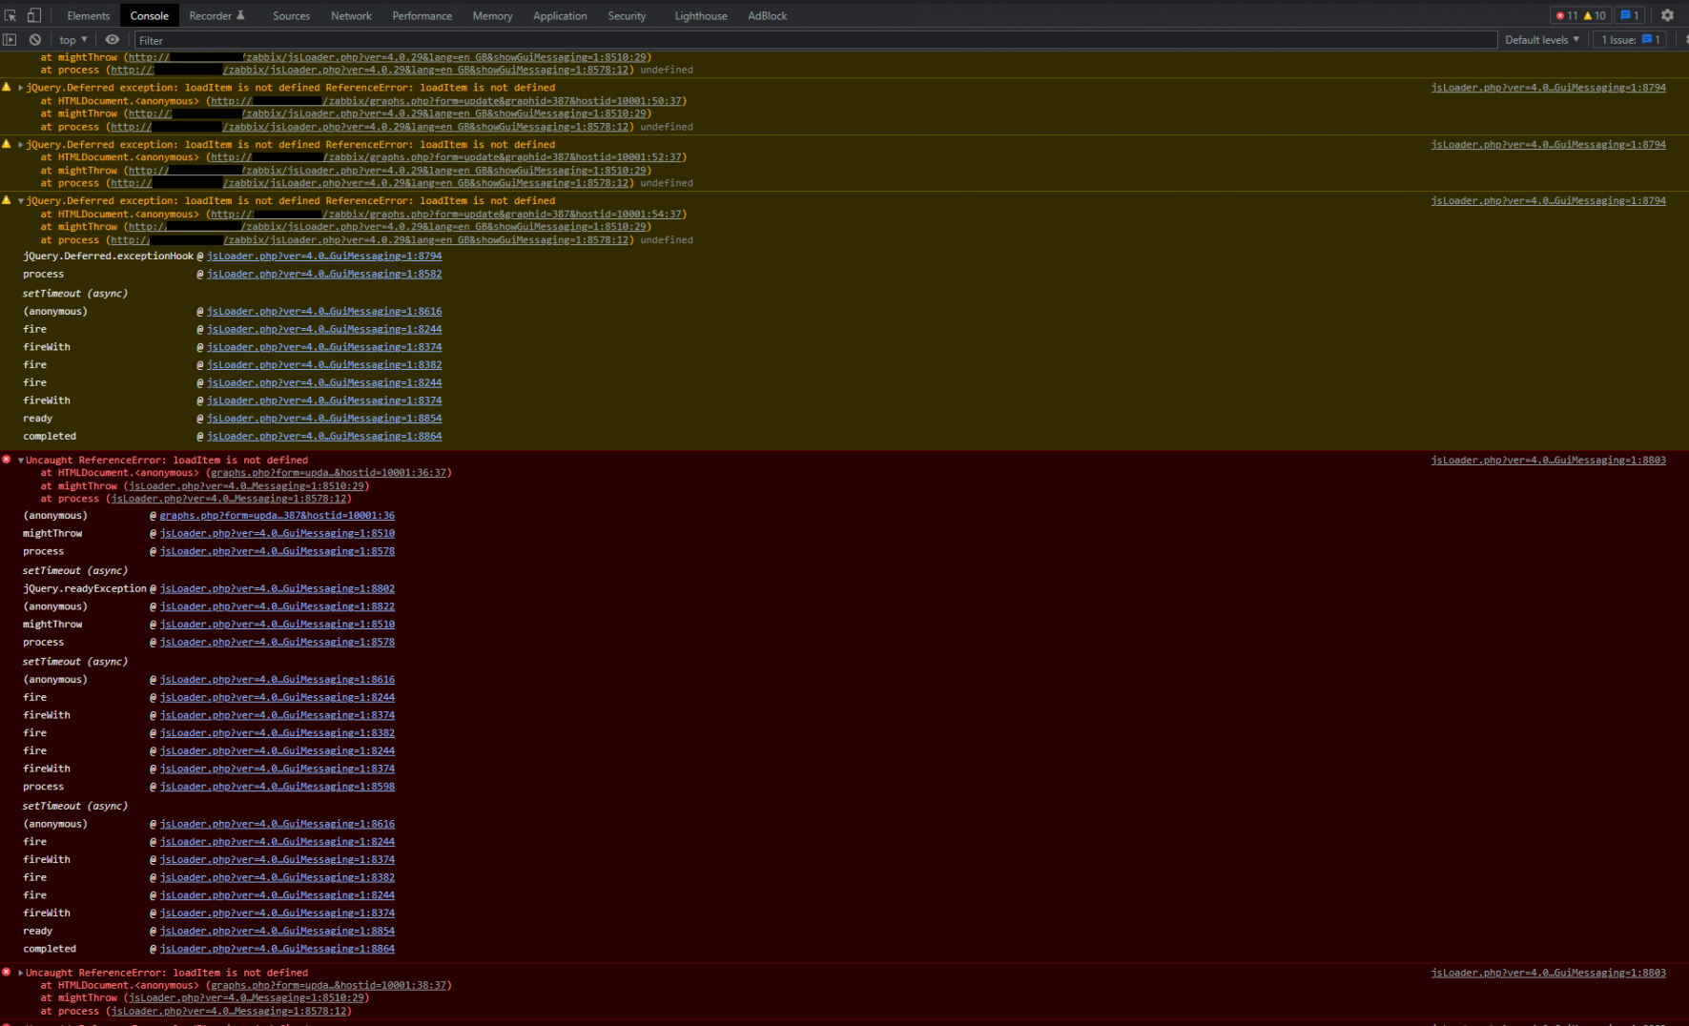Collapse the expanded jQuery.Deferred exception entry
Image resolution: width=1689 pixels, height=1026 pixels.
pyautogui.click(x=19, y=200)
